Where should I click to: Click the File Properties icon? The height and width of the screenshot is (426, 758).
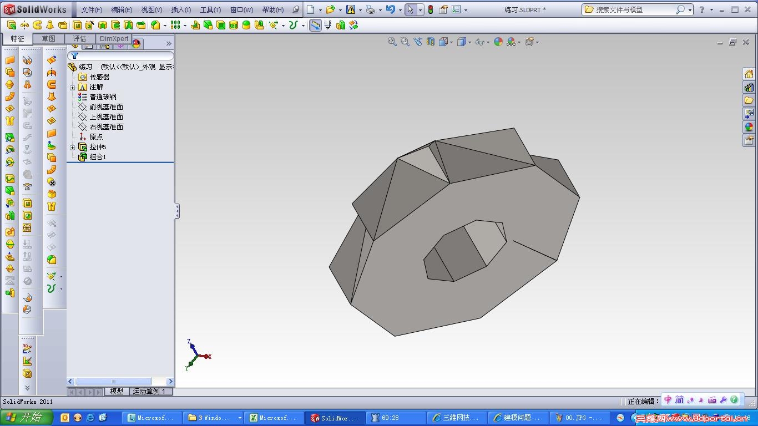coord(443,9)
